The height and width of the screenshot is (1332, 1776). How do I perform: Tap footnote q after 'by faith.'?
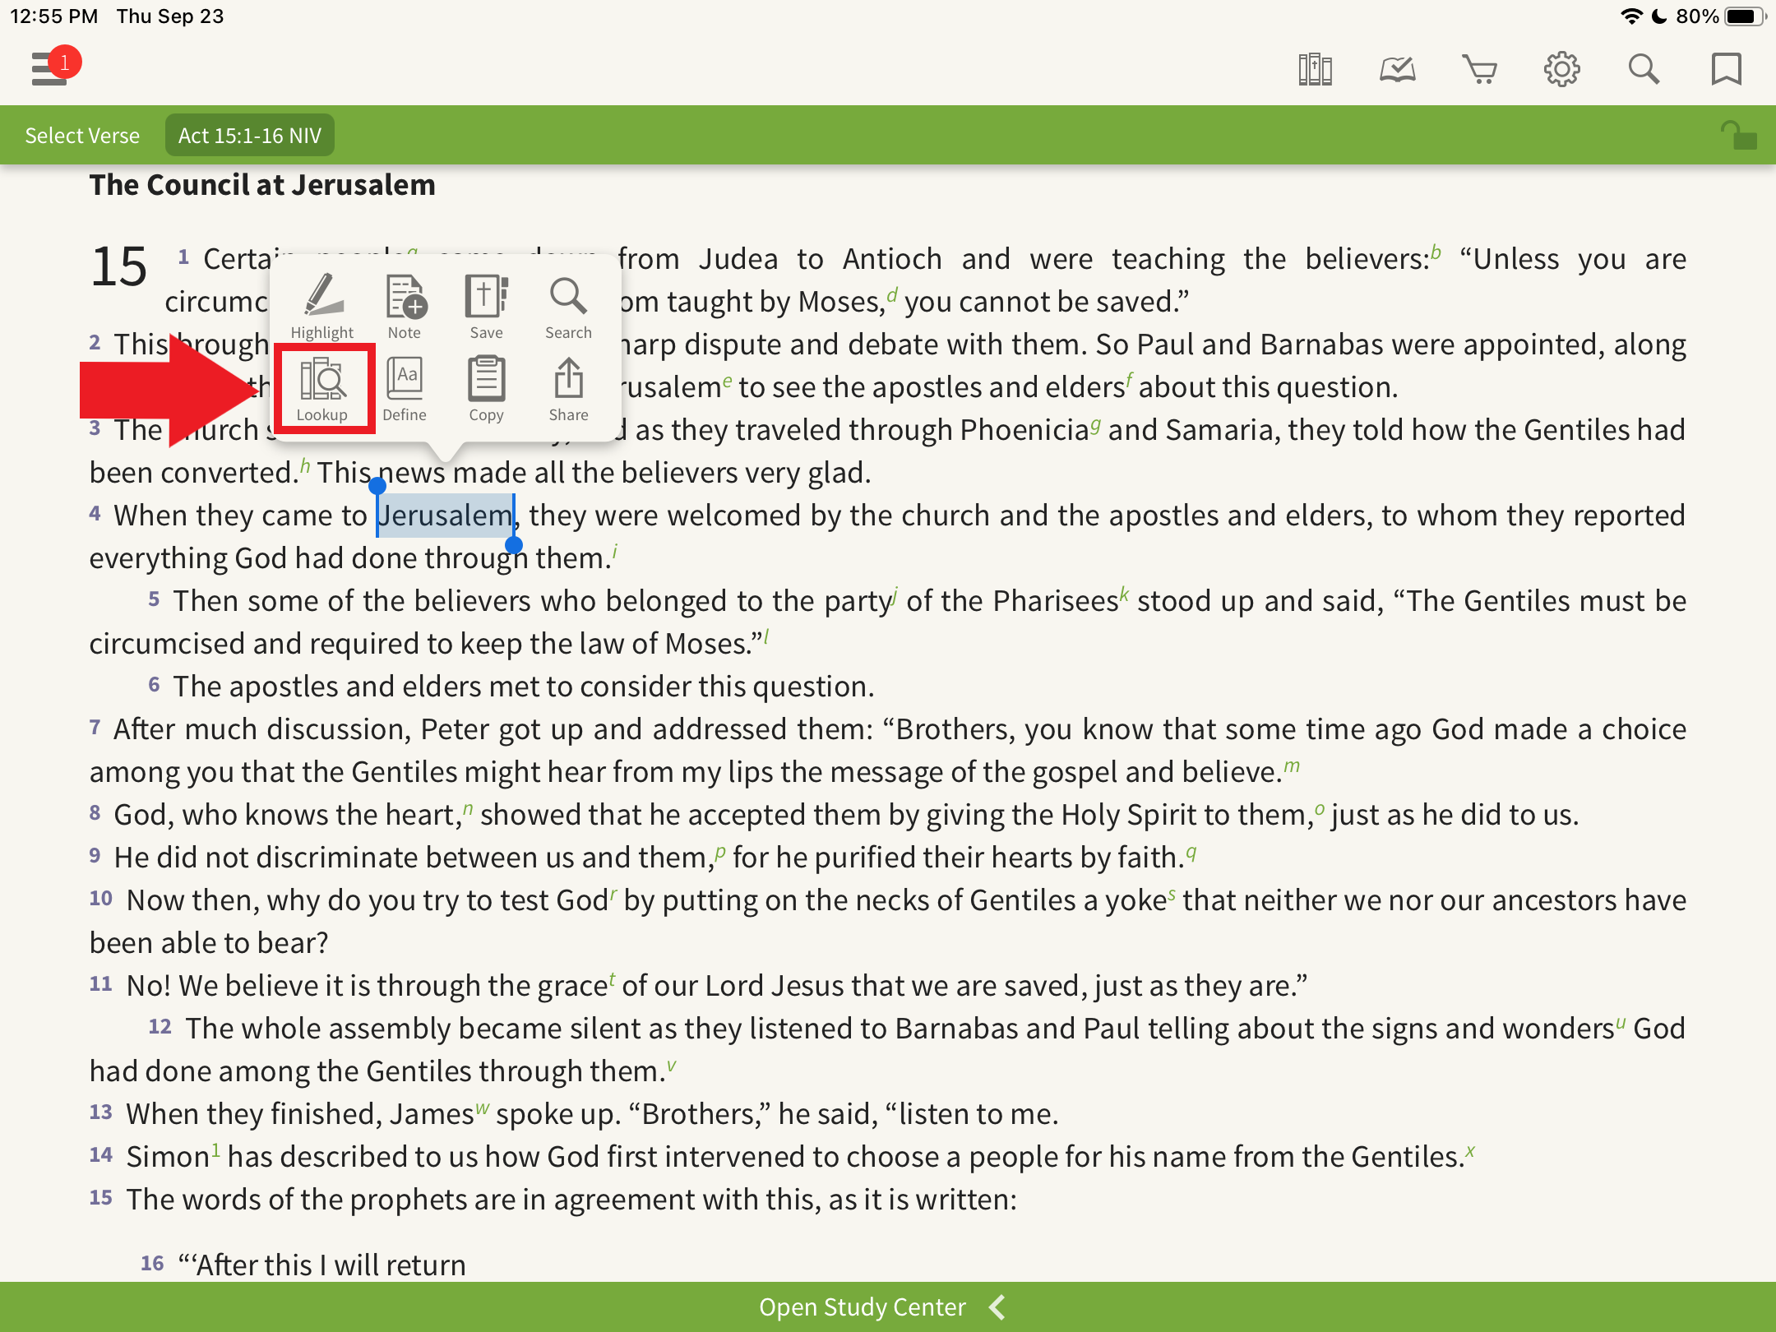(1191, 852)
